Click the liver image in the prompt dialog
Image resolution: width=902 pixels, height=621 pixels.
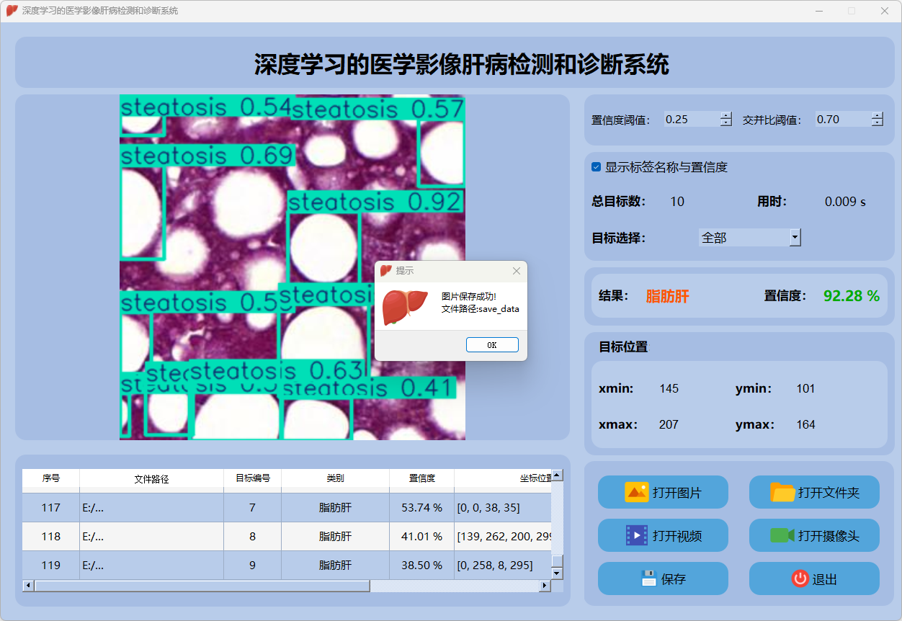coord(405,307)
